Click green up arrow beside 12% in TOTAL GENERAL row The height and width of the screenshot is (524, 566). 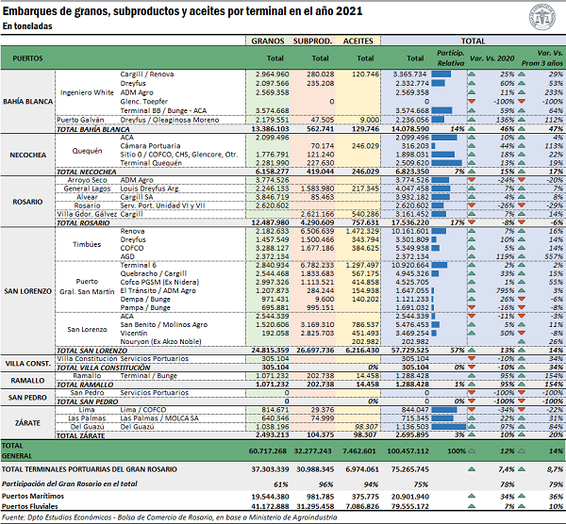click(472, 450)
